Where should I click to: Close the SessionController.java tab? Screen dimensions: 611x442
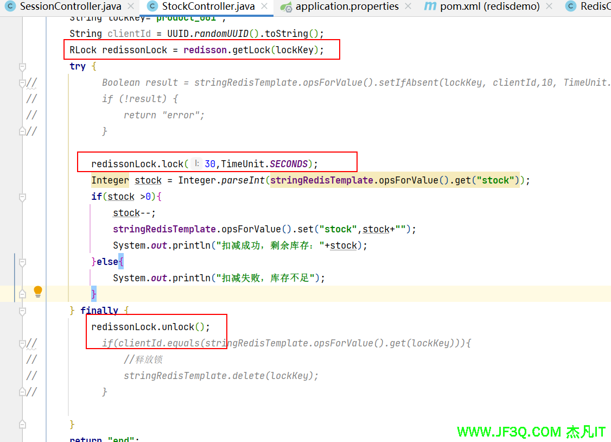pyautogui.click(x=131, y=7)
